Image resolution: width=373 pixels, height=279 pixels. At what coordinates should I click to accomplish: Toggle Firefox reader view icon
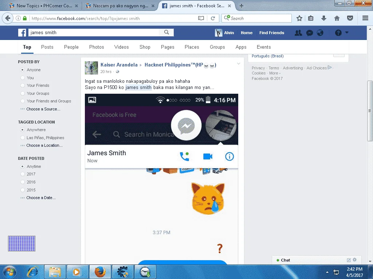[x=201, y=18]
